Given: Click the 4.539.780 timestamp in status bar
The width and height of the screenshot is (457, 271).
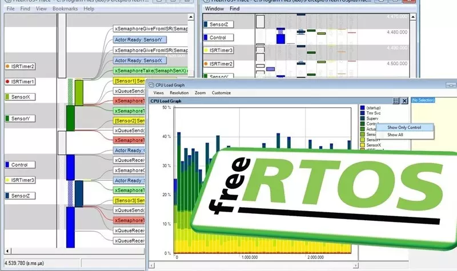Looking at the screenshot, I should click(24, 263).
